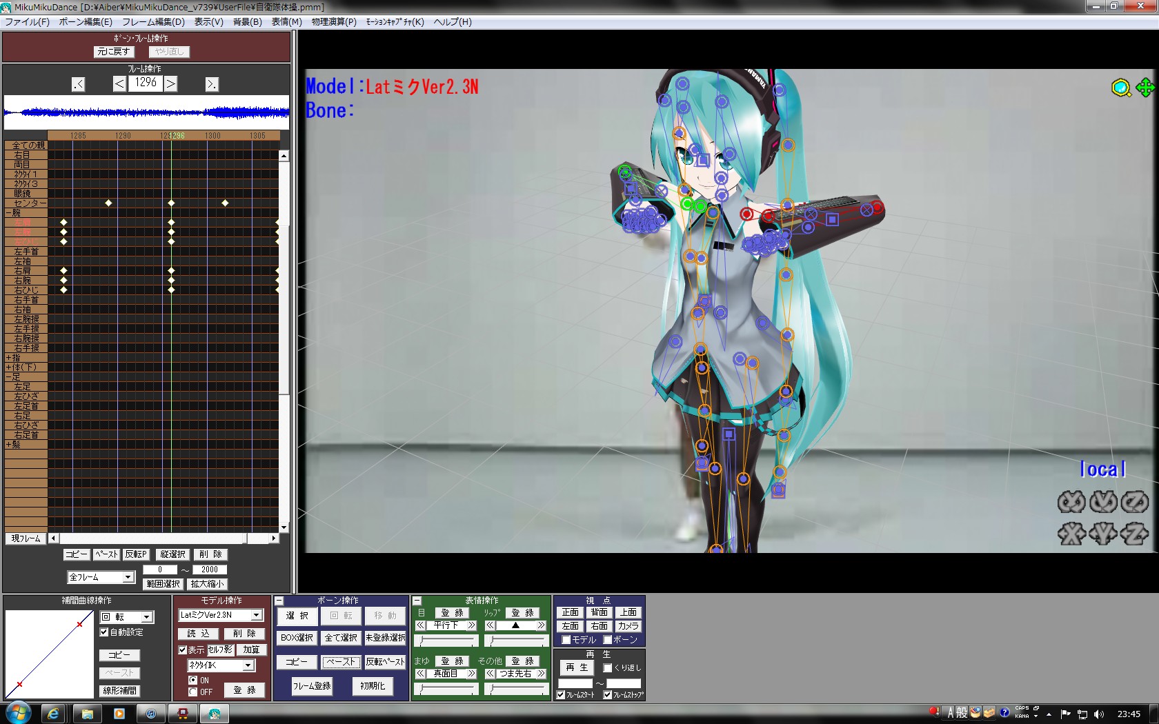Screen dimensions: 1159x724
Task: Click the volume icon in system tray
Action: [1099, 714]
